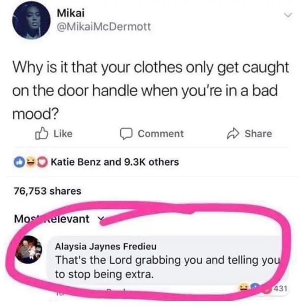Open the blue like reaction icon
Viewport: 303px width, 308px height.
[x=19, y=162]
